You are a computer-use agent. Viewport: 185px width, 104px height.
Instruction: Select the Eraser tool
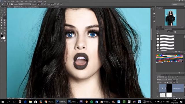point(2,23)
